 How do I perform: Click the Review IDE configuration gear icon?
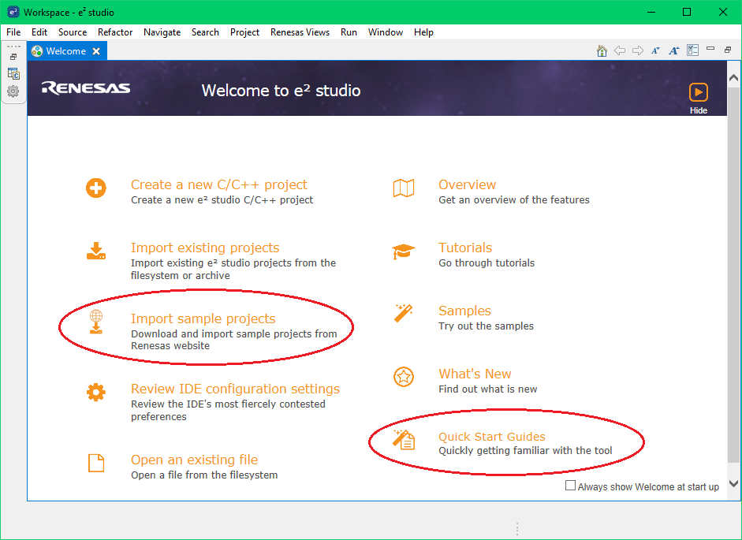click(x=96, y=392)
